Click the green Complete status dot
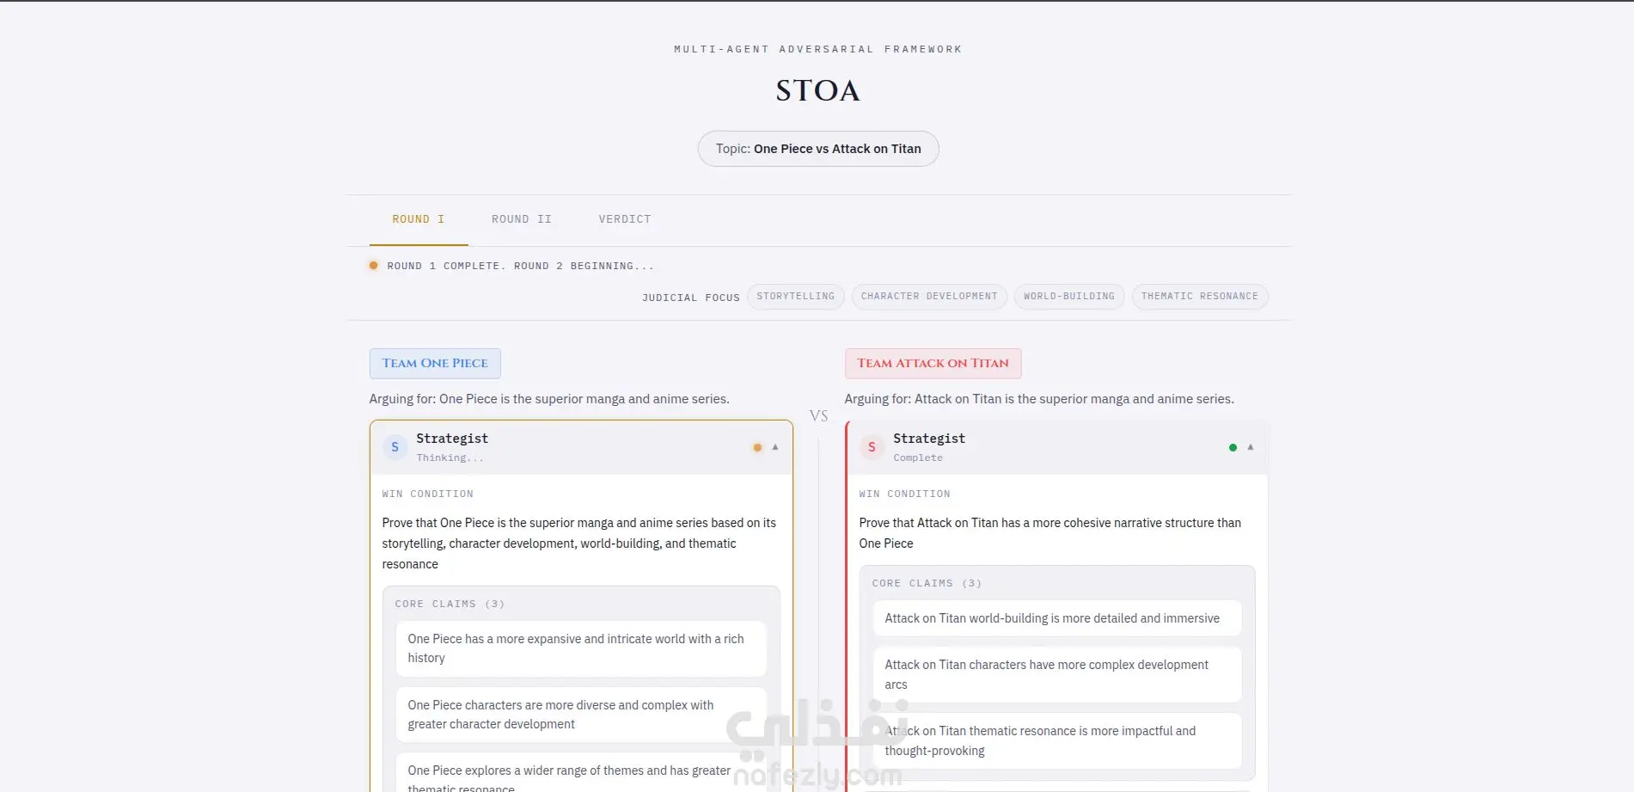The image size is (1634, 792). (1233, 447)
